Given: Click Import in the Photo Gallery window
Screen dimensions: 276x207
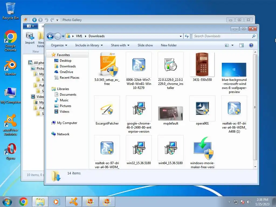Looking at the screenshot, I should [30, 38].
